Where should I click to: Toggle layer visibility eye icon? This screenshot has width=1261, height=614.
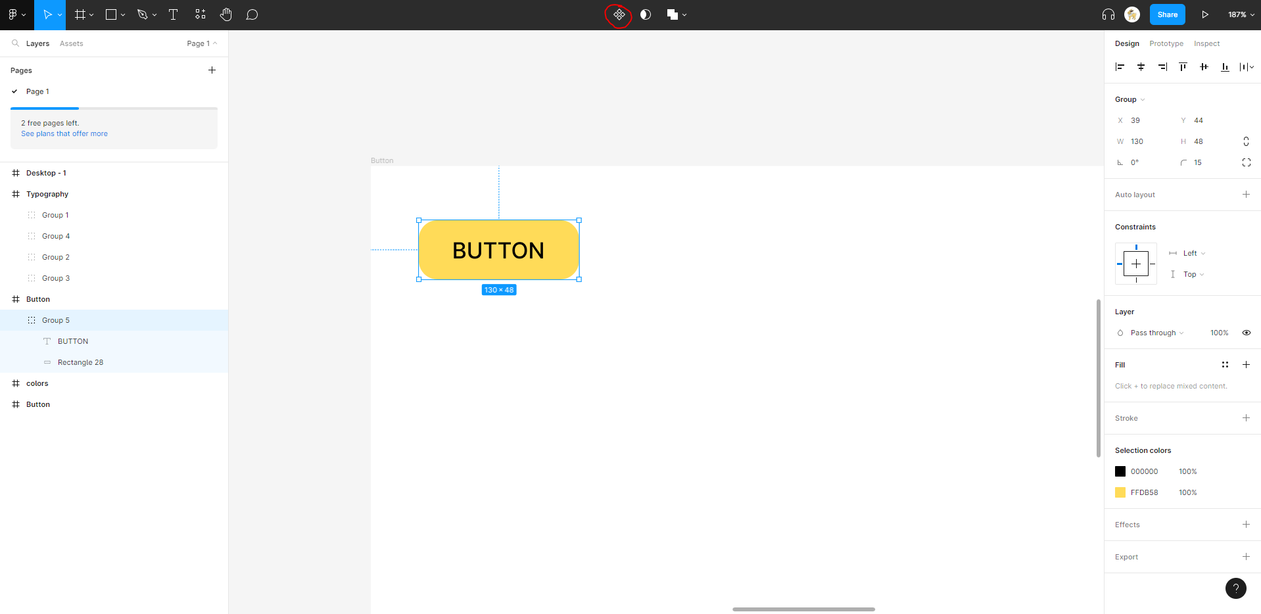tap(1246, 333)
